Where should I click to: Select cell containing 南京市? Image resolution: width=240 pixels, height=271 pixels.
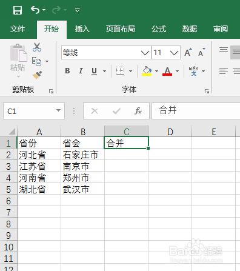tap(83, 166)
